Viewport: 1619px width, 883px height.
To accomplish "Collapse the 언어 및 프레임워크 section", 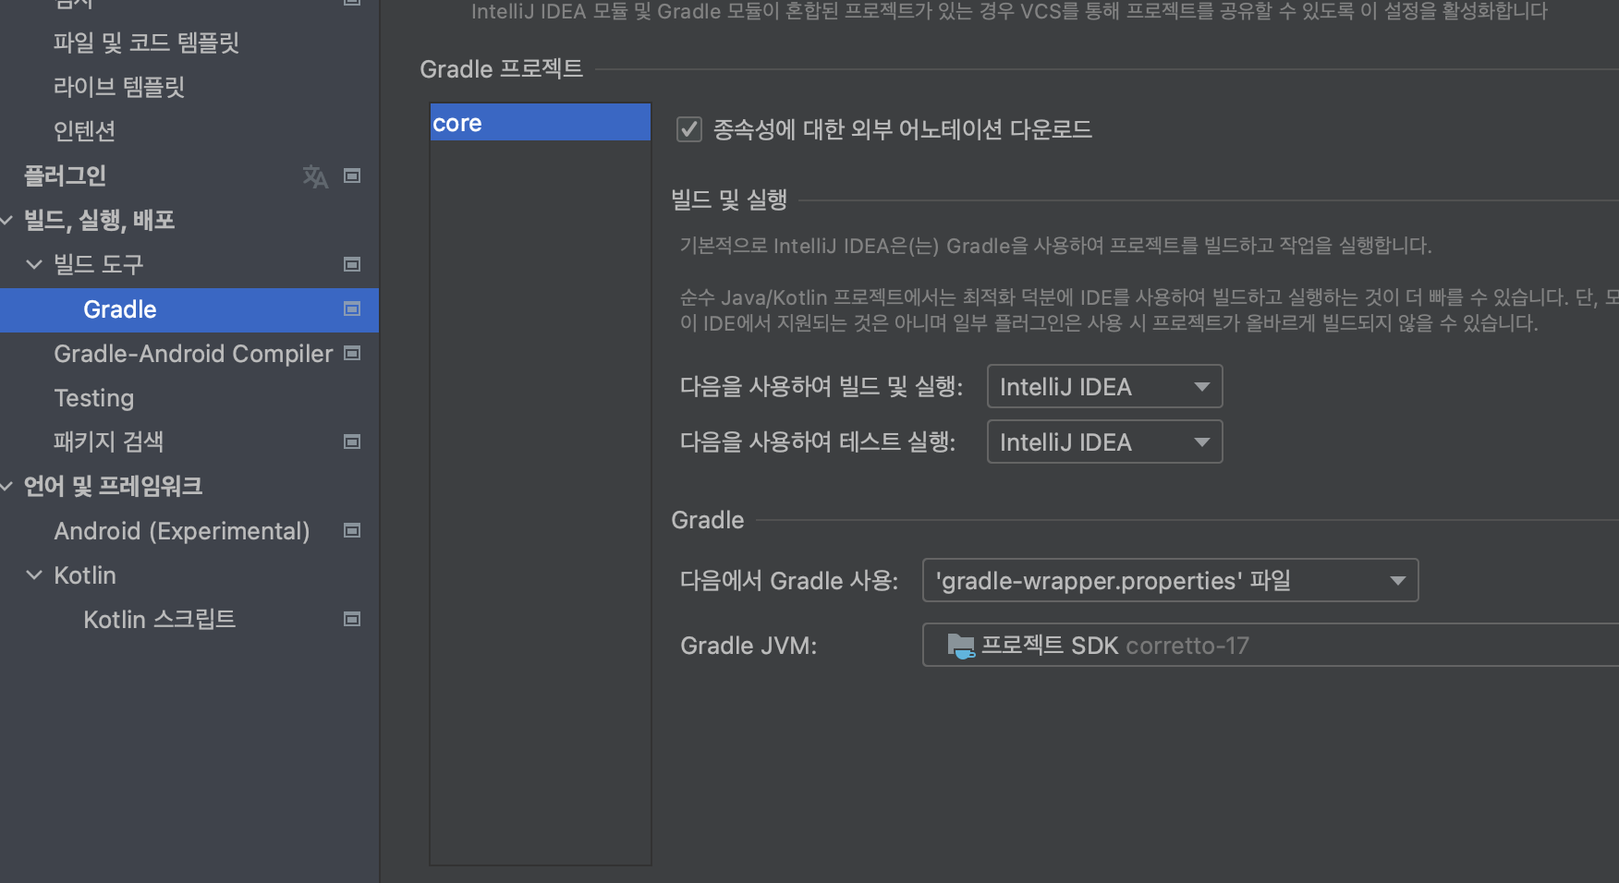I will pos(7,486).
